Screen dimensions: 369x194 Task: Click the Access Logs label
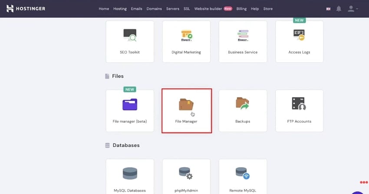point(299,52)
